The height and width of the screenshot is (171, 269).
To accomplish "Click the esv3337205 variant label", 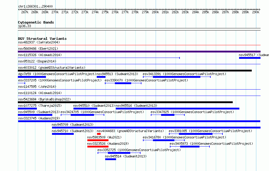I will [60, 80].
